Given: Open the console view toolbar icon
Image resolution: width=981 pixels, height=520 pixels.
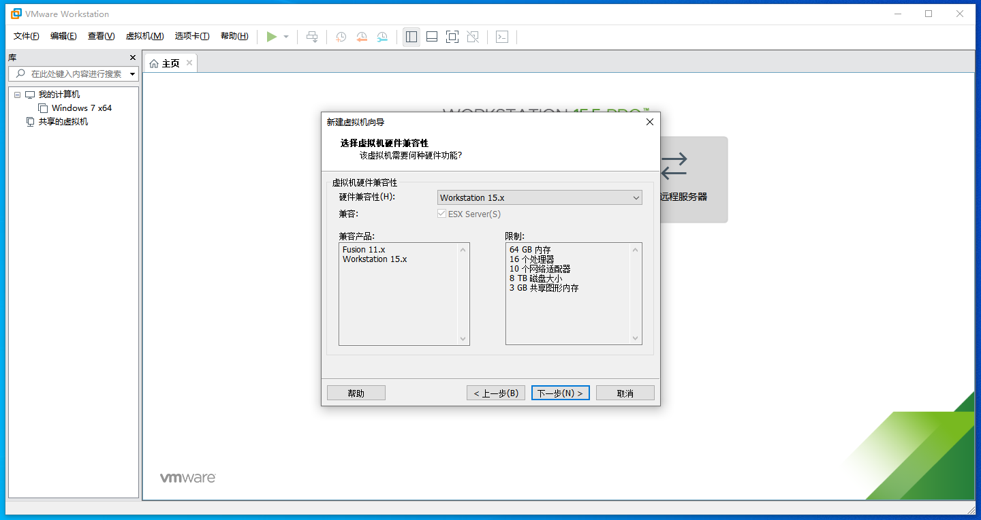Looking at the screenshot, I should tap(502, 37).
